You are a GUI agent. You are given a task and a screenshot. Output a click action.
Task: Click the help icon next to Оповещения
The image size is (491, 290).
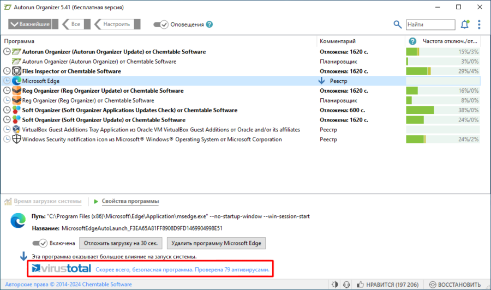point(209,25)
